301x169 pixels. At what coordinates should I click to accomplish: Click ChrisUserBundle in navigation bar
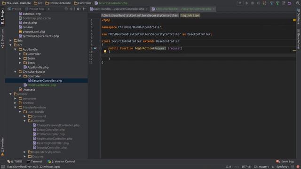58,3
